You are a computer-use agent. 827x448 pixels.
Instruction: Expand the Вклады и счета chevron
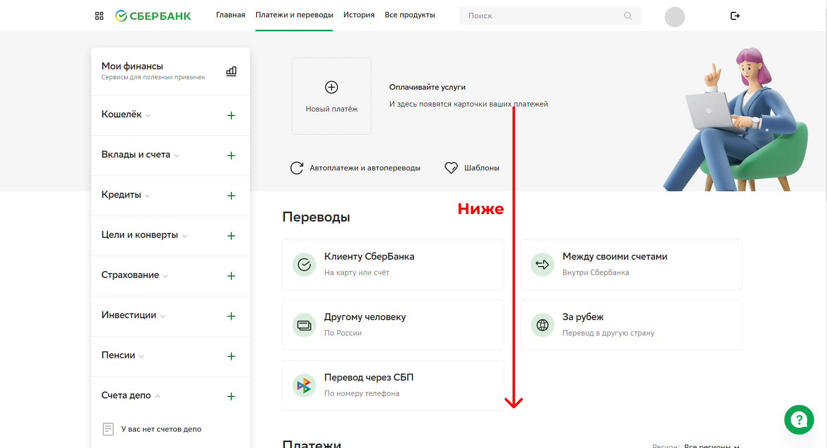[177, 156]
